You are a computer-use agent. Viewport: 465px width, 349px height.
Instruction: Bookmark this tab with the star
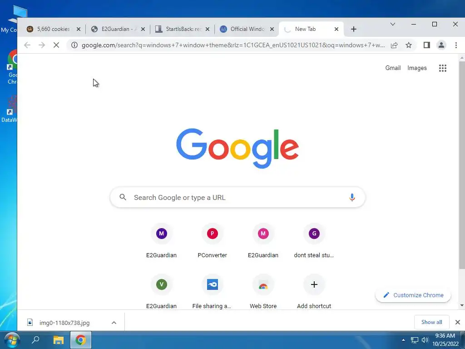(409, 45)
